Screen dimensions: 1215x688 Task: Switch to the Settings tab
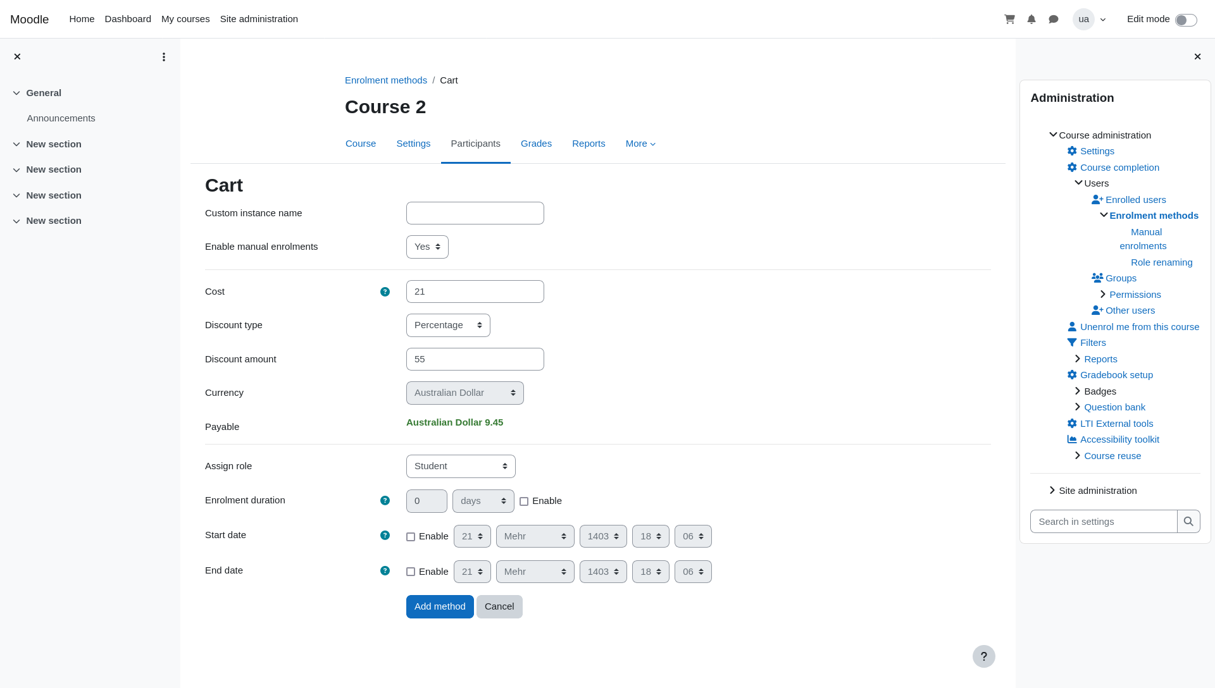point(413,144)
